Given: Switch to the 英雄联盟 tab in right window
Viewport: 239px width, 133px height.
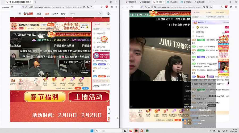Looking at the screenshot, I should pos(145,2).
